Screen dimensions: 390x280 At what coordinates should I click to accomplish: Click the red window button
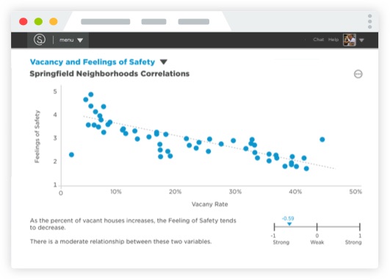(24, 21)
